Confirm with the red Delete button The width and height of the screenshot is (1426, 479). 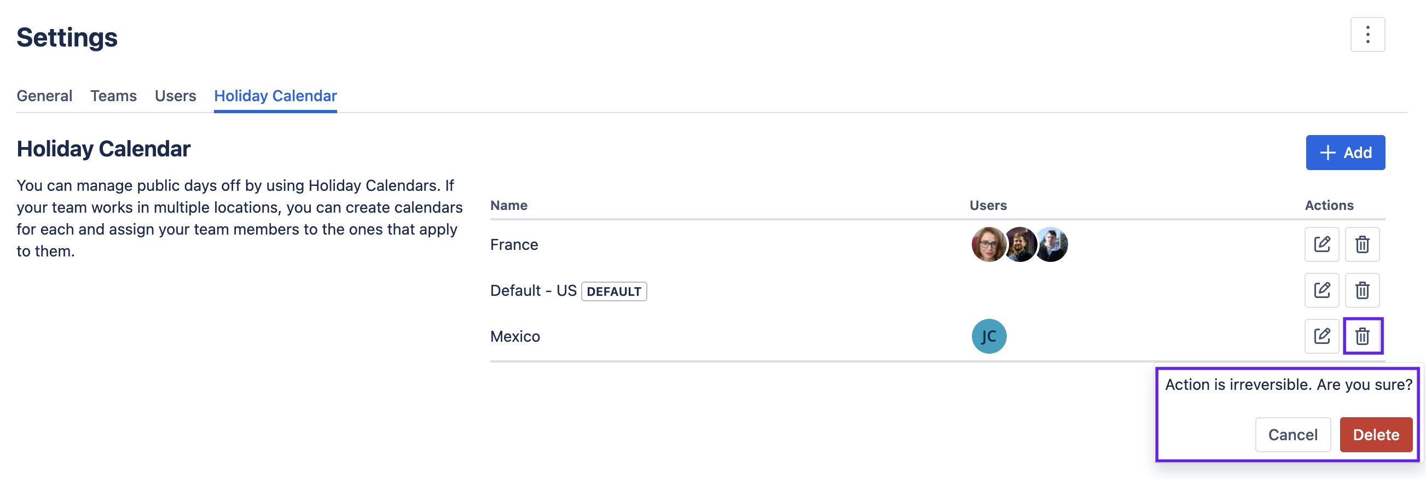point(1376,435)
